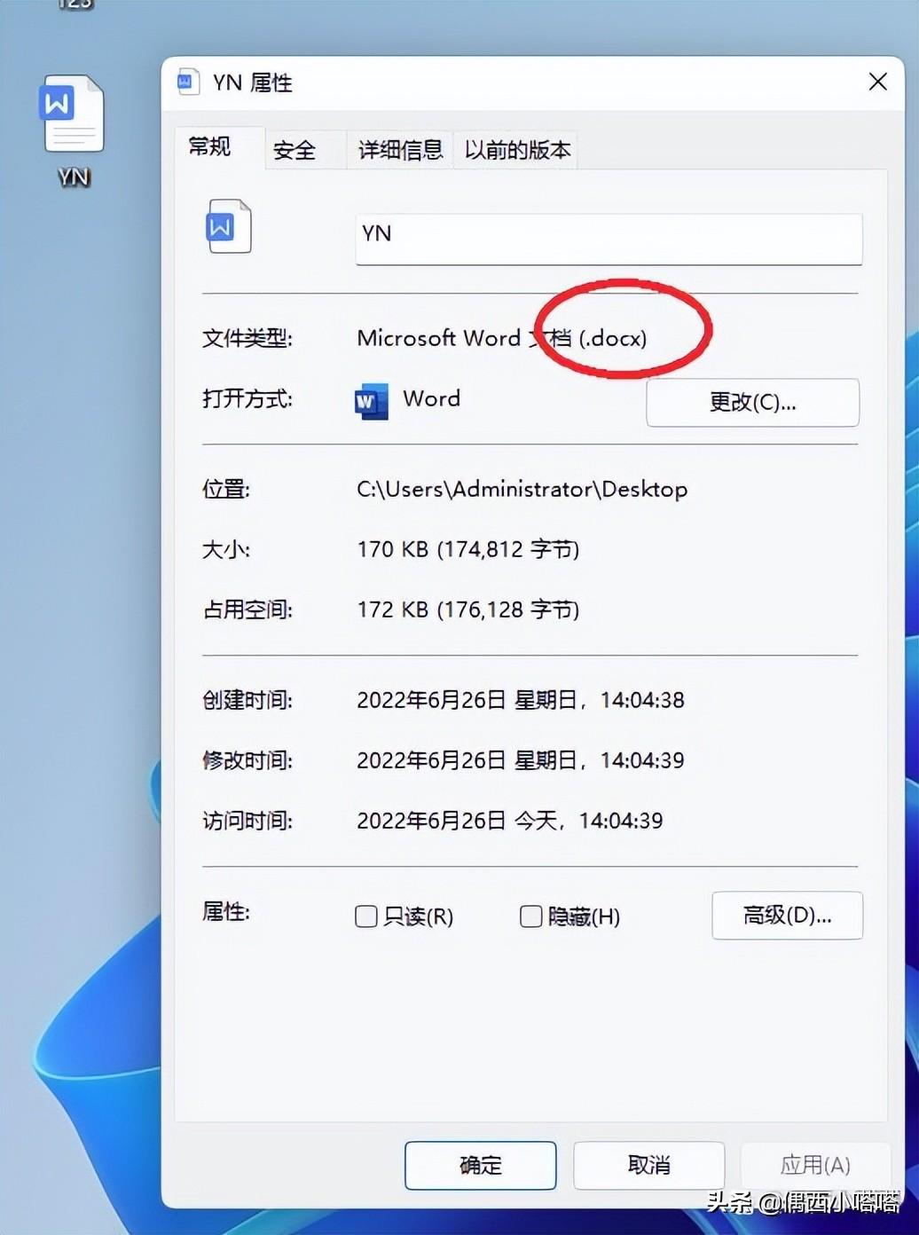Open the 高级(D) advanced attributes dialog
919x1235 pixels.
pos(786,916)
